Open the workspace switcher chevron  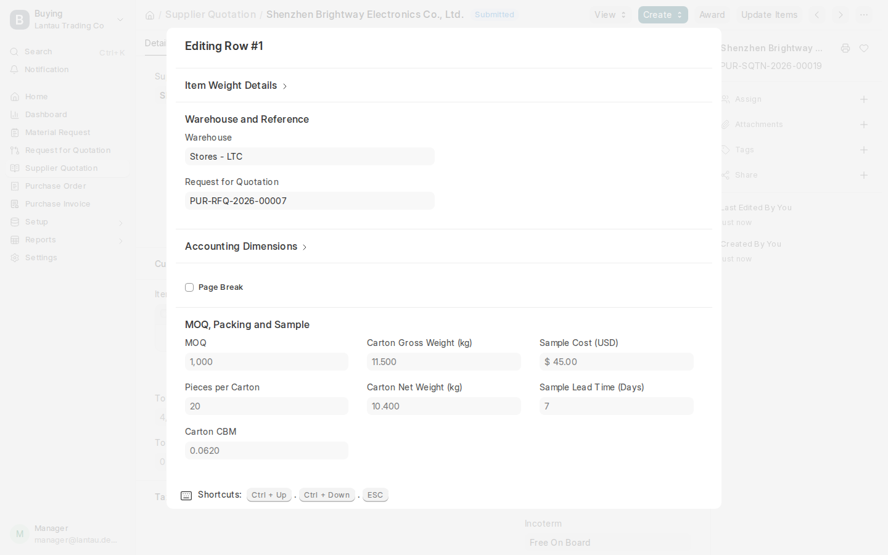coord(120,20)
